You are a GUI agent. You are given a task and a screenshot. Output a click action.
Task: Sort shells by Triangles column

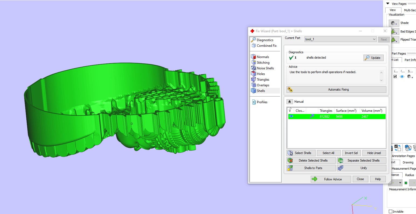click(x=326, y=110)
